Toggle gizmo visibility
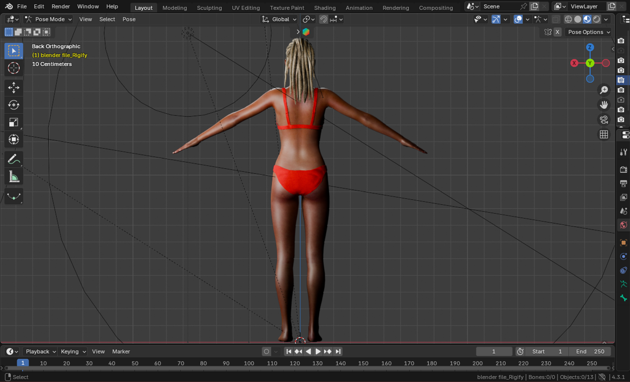The height and width of the screenshot is (382, 630). point(496,19)
